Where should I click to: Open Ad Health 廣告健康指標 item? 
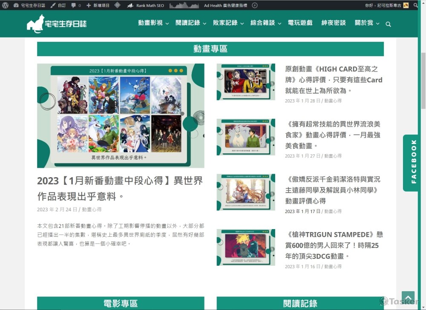[225, 5]
